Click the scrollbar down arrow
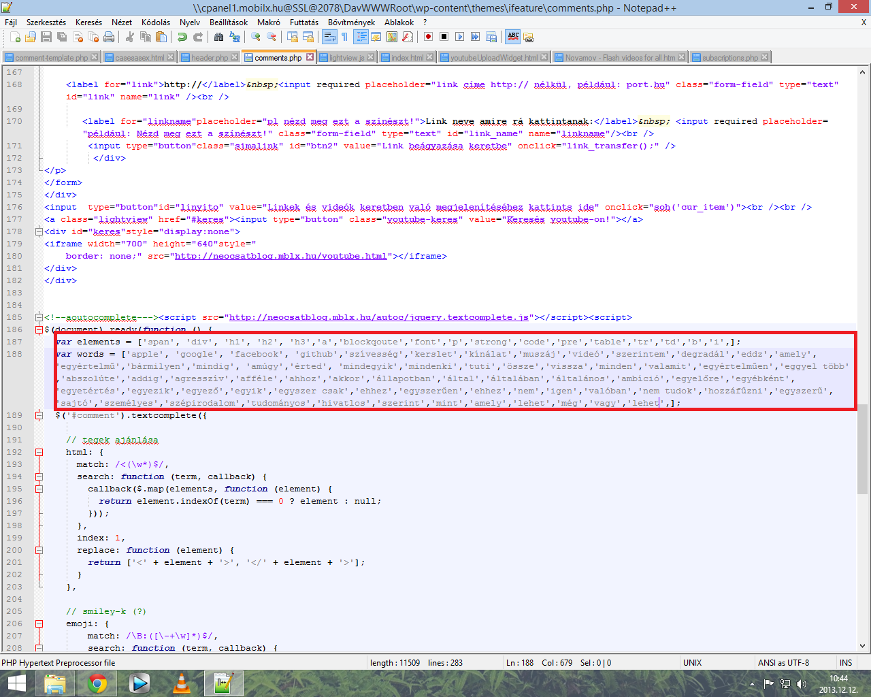This screenshot has width=871, height=697. click(x=862, y=646)
